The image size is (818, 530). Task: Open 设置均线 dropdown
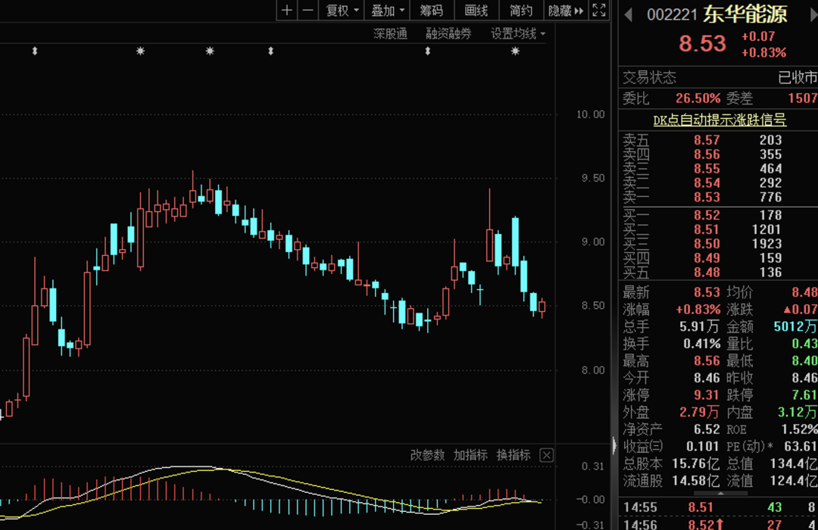tap(518, 34)
